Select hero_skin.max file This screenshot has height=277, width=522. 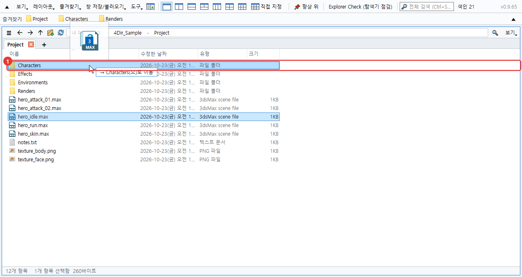[x=144, y=134]
